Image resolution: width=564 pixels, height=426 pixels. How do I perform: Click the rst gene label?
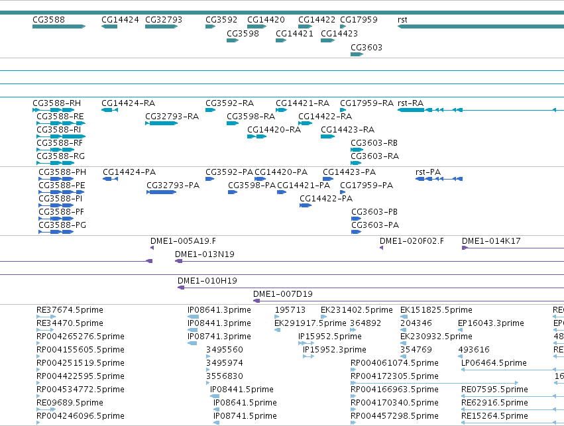coord(402,20)
